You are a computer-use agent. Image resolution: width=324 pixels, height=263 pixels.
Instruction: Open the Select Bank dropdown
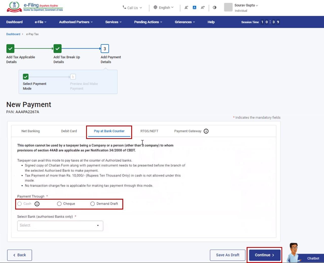[60, 226]
